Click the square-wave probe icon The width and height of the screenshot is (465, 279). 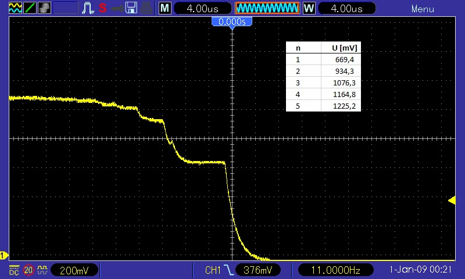pos(42,270)
